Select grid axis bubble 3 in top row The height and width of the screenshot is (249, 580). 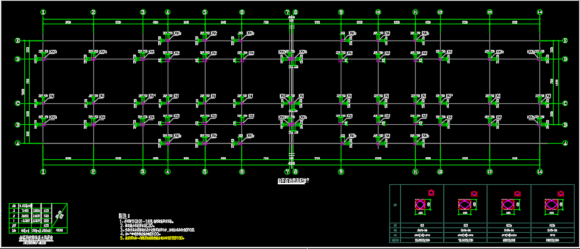coord(143,12)
